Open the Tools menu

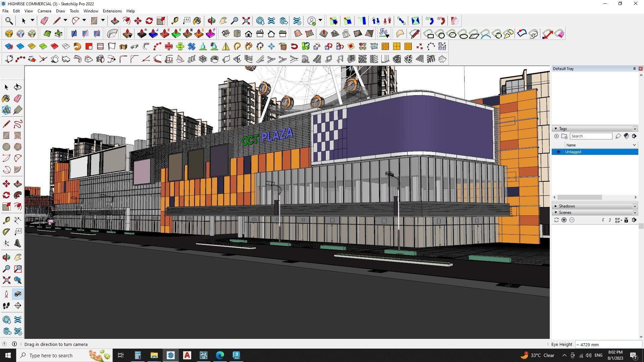[x=74, y=11]
